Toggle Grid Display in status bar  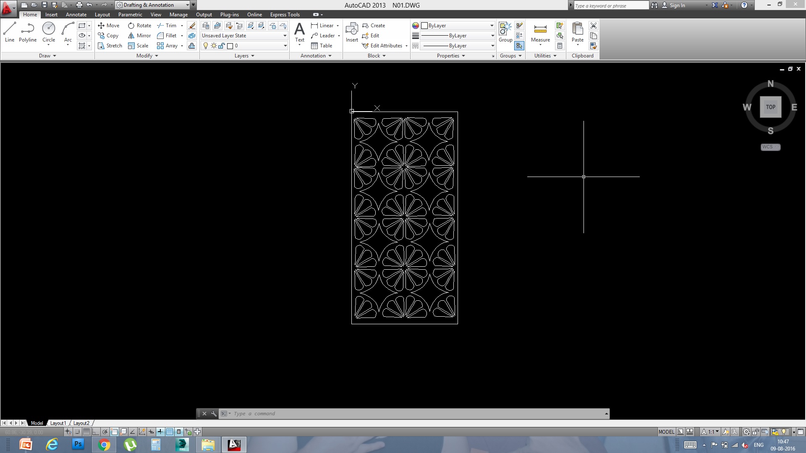pyautogui.click(x=86, y=432)
